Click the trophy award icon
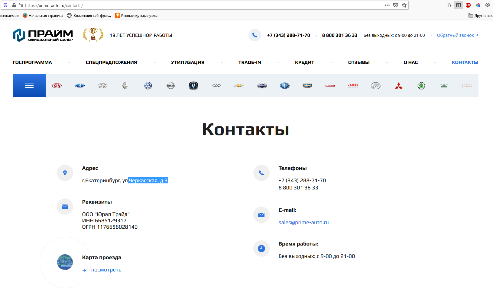The height and width of the screenshot is (295, 493). 93,35
